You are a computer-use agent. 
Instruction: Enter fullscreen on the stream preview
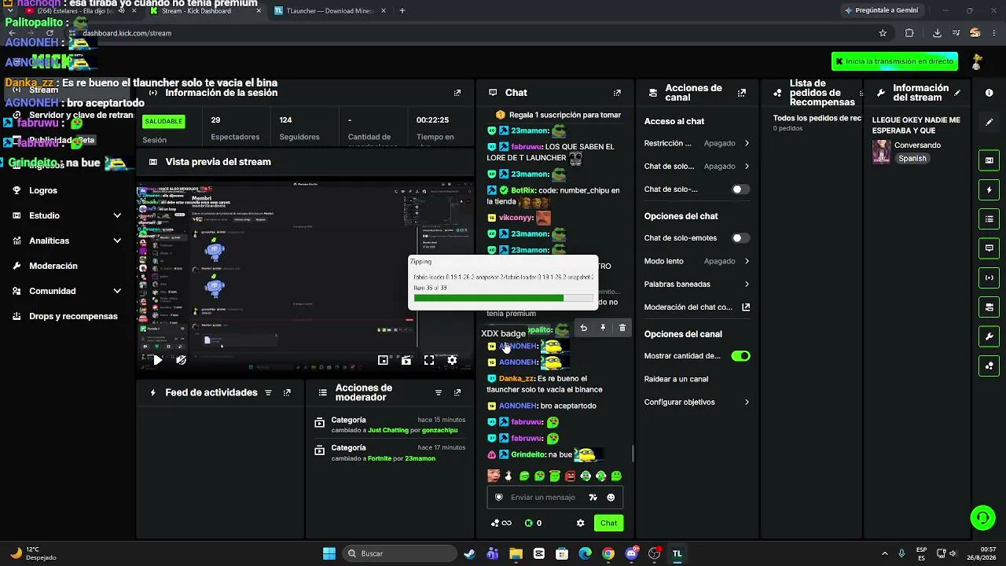(x=429, y=360)
